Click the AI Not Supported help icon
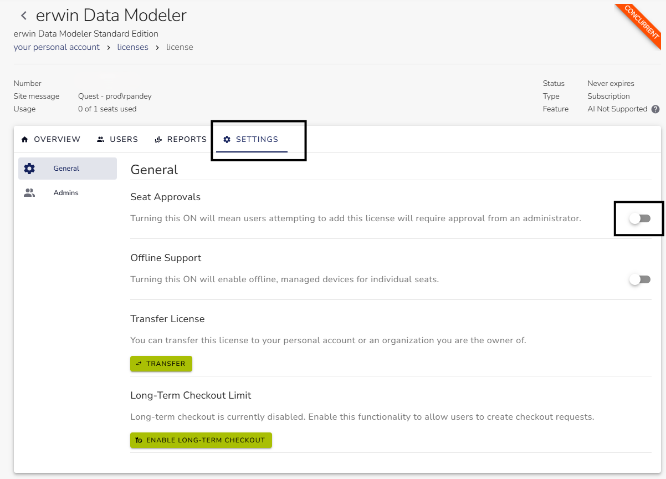The width and height of the screenshot is (666, 479). [x=655, y=109]
